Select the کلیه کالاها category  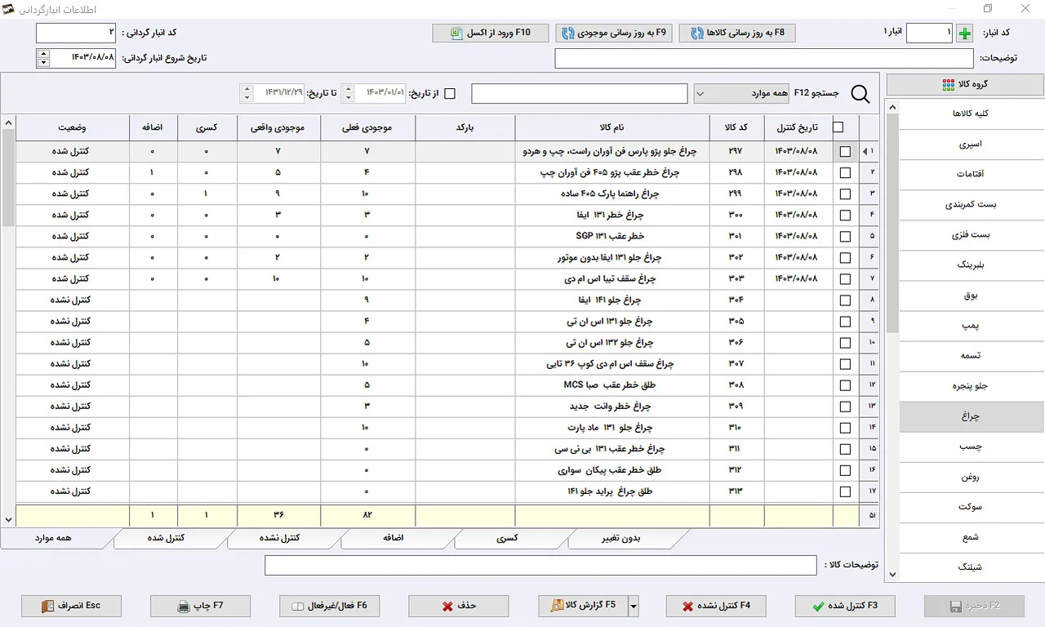point(972,113)
